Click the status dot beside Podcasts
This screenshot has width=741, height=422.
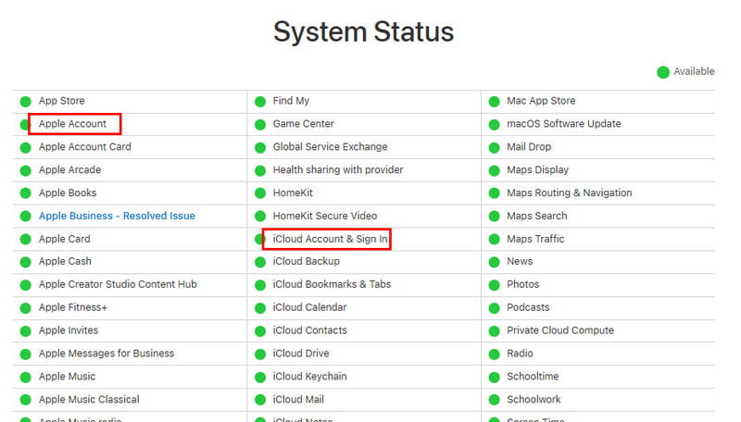(x=495, y=308)
